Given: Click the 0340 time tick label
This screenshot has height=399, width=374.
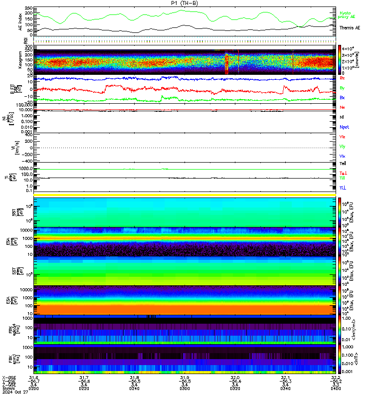Looking at the screenshot, I should (285, 389).
